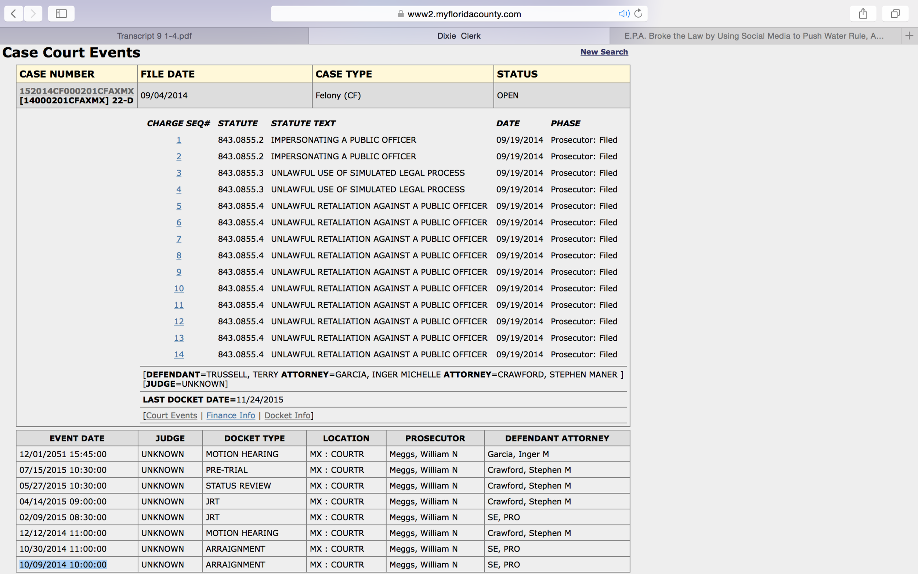Click the Case Court Events heading
The image size is (918, 574).
[71, 53]
